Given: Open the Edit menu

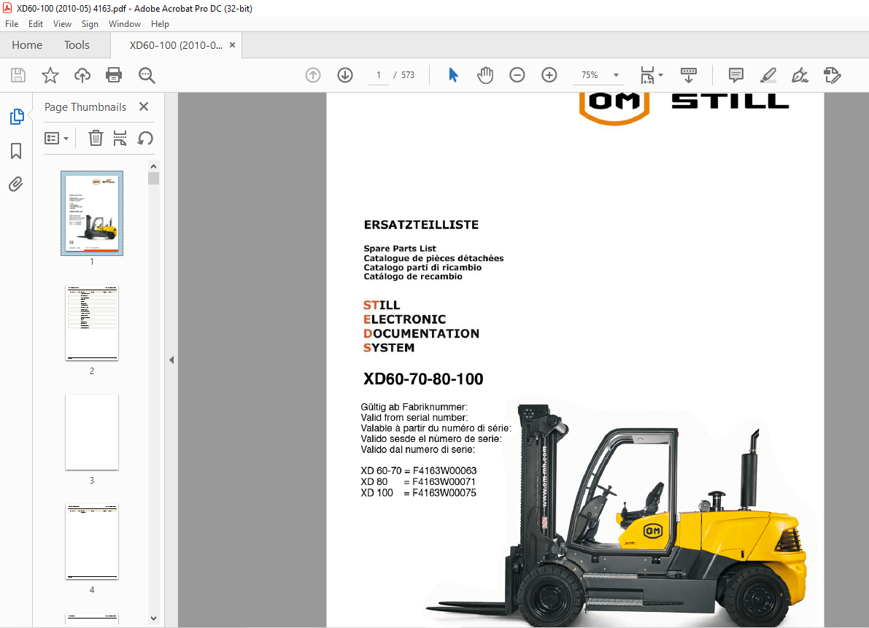Looking at the screenshot, I should (x=36, y=24).
